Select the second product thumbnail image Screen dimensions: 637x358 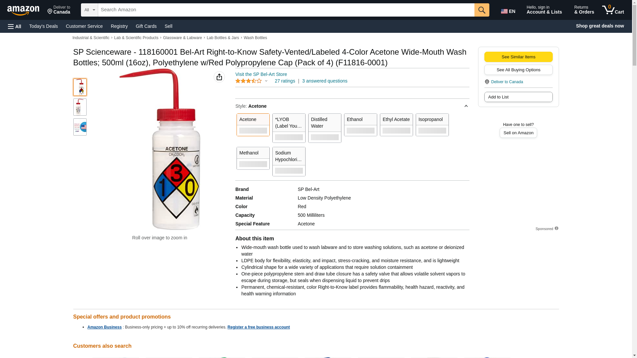click(80, 107)
